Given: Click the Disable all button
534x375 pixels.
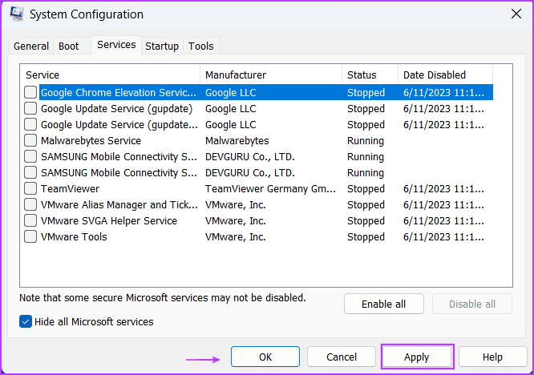Looking at the screenshot, I should pos(472,304).
